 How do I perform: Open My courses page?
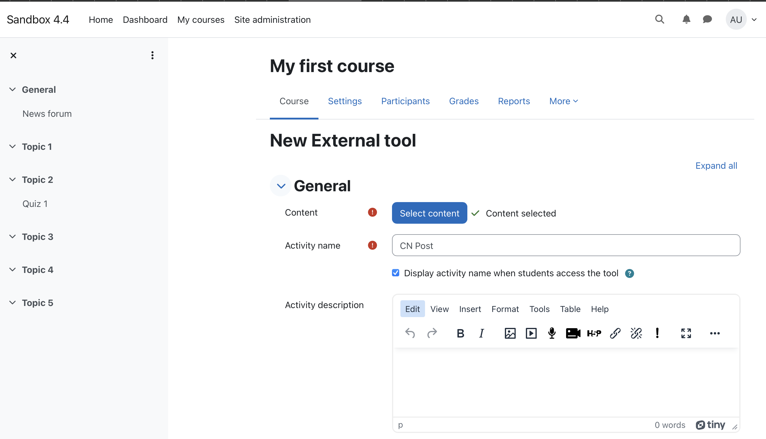click(x=201, y=20)
